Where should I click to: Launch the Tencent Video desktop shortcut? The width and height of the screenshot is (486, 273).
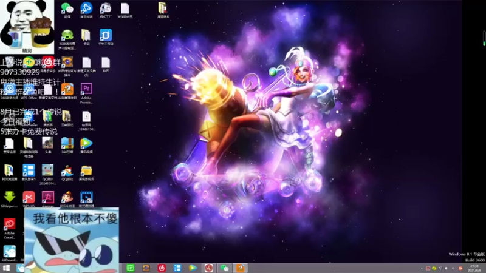(86, 146)
